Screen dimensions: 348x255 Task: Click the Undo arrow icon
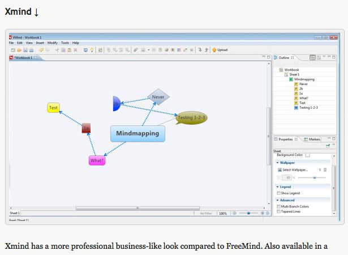[x=41, y=50]
